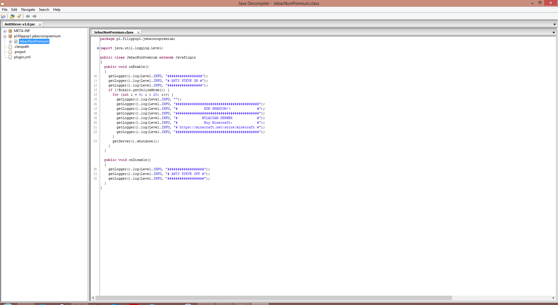
Task: Click the JavaPlugin superclass reference
Action: click(186, 58)
